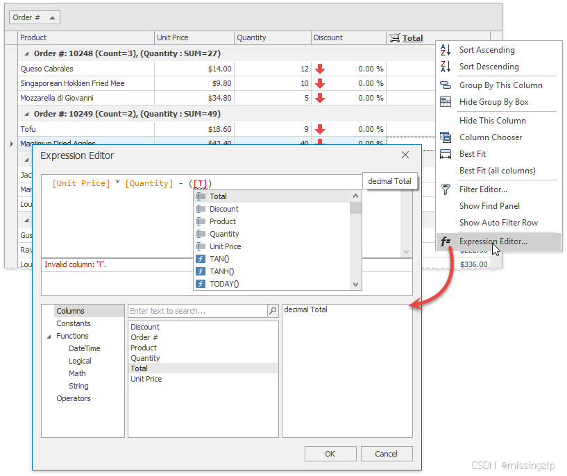Click the column icon beside Unit Price suggestion
Viewport: 567px width, 476px height.
click(201, 246)
